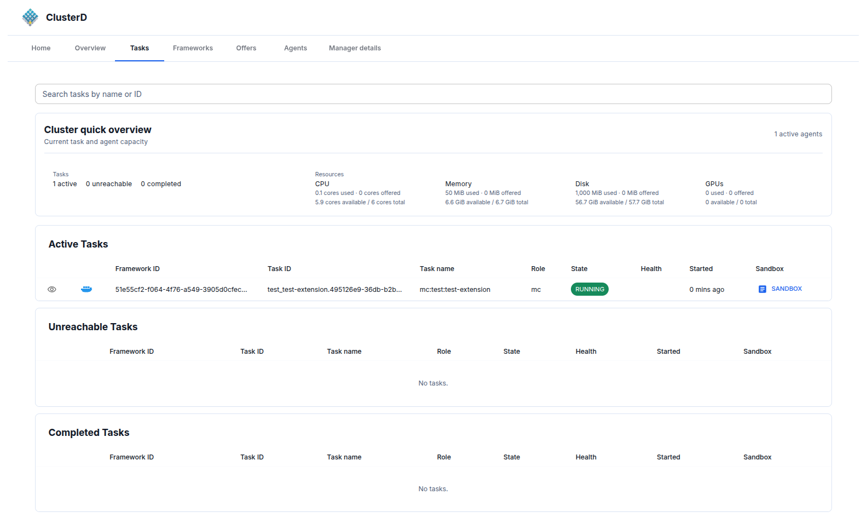Click the eye icon for the test-extension task
This screenshot has width=861, height=529.
point(52,289)
